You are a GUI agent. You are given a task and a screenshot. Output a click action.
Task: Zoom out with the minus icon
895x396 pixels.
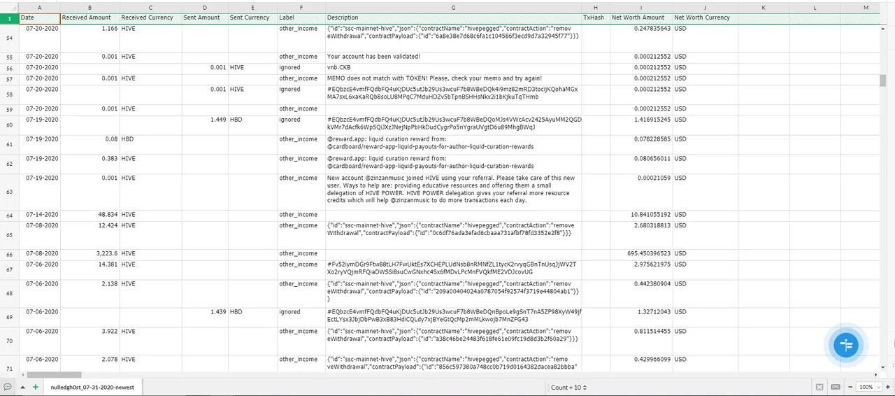[850, 387]
